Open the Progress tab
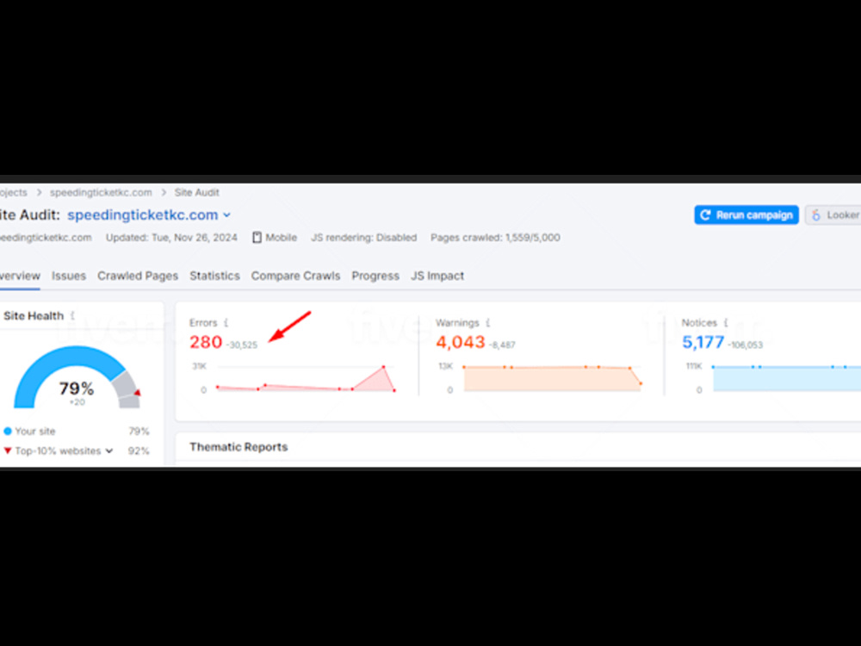This screenshot has width=861, height=646. [x=375, y=276]
